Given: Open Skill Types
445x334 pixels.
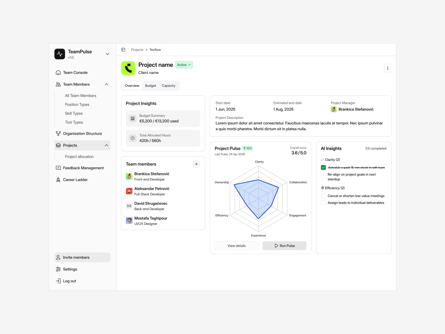Looking at the screenshot, I should tap(74, 113).
